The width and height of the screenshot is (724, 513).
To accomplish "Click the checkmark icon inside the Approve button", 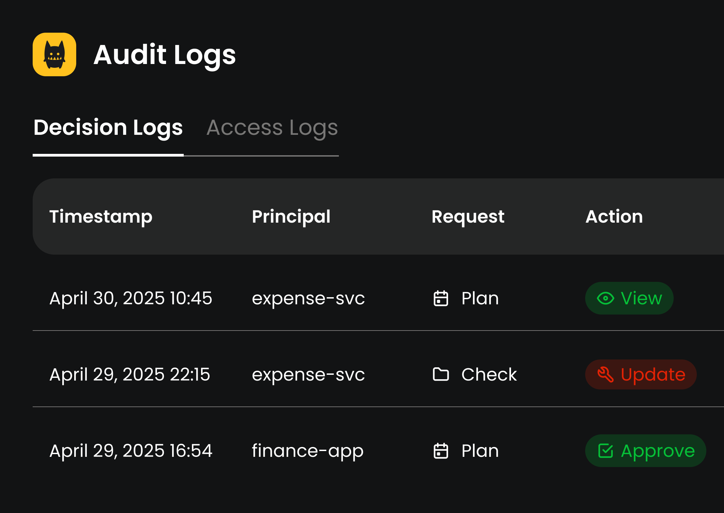I will click(606, 450).
